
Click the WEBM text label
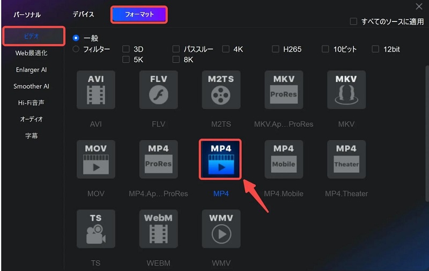(x=158, y=263)
